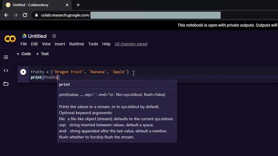Click the 'Optional keyword arguments:' text
This screenshot has width=278, height=156.
pyautogui.click(x=86, y=113)
